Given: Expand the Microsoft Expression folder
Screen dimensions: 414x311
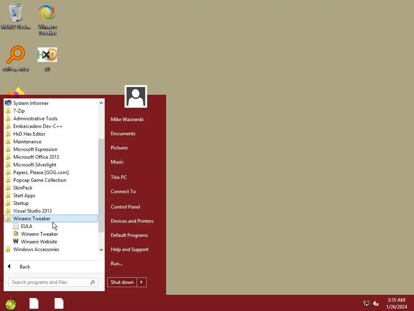Looking at the screenshot, I should (51, 149).
